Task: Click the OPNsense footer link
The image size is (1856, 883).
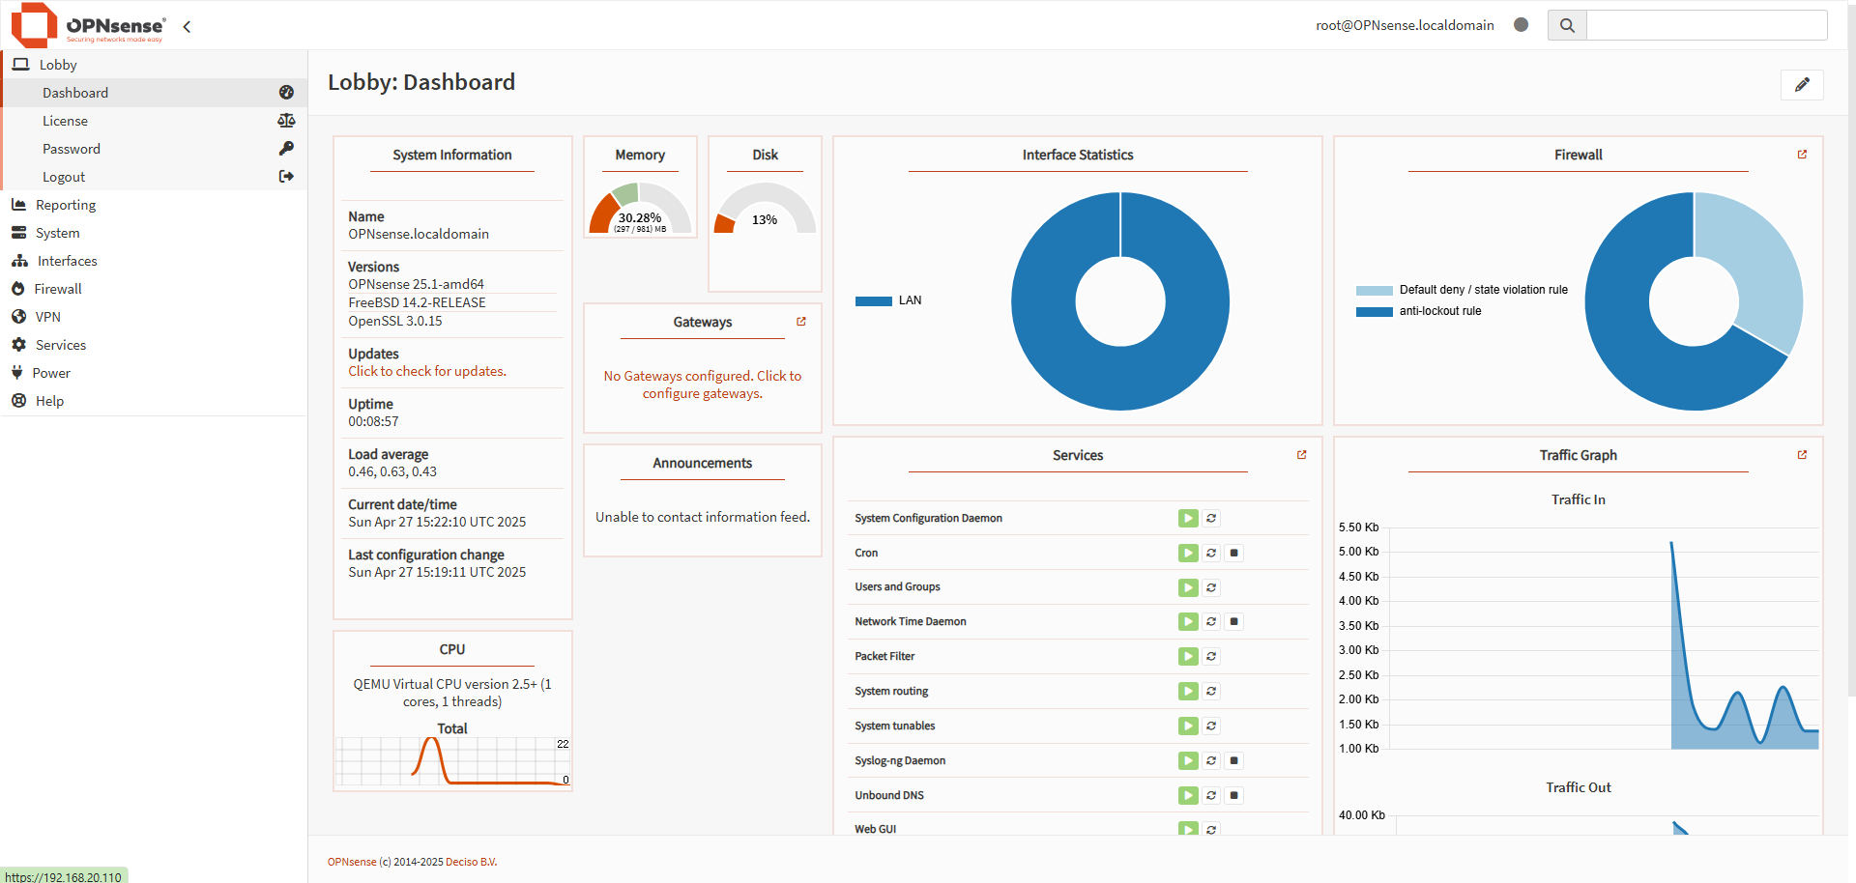Action: (x=352, y=862)
